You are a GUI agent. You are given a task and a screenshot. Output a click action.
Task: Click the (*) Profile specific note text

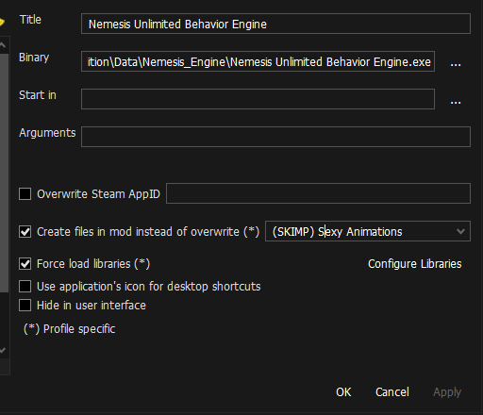[70, 329]
